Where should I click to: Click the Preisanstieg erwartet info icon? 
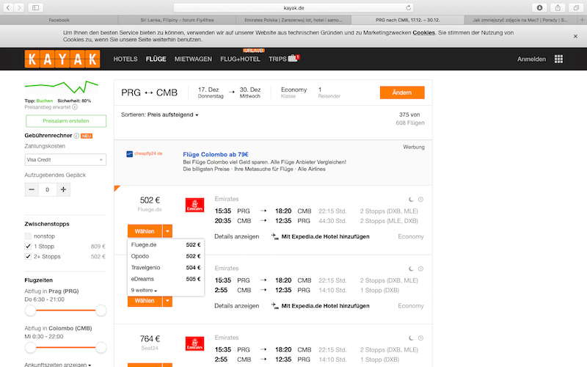click(x=75, y=107)
